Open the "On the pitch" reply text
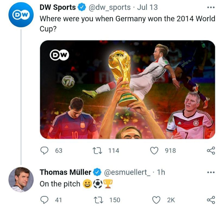Screen dimensions: 224x209 pos(60,184)
